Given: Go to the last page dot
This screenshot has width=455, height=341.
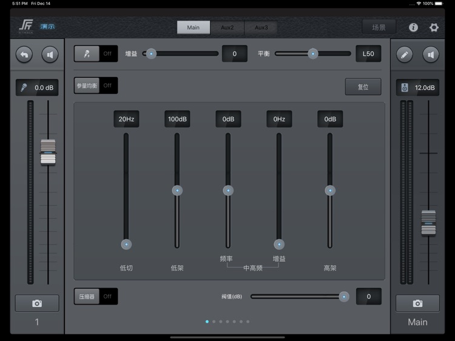Looking at the screenshot, I should [x=248, y=322].
